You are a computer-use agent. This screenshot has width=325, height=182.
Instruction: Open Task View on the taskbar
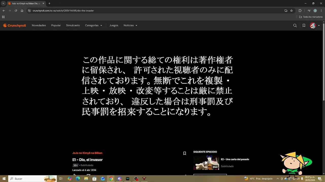[x=61, y=179]
